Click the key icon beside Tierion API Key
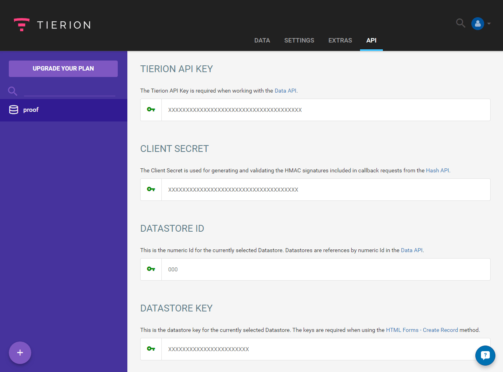 coord(151,109)
